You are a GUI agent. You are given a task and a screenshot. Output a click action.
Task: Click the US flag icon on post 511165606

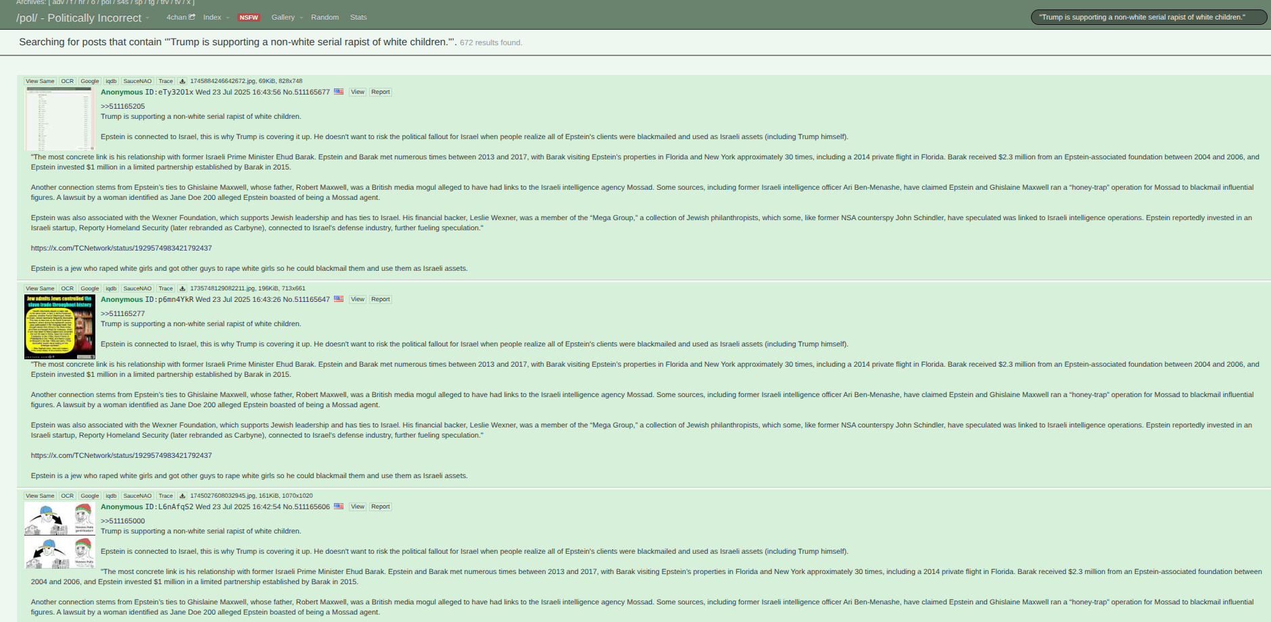339,507
